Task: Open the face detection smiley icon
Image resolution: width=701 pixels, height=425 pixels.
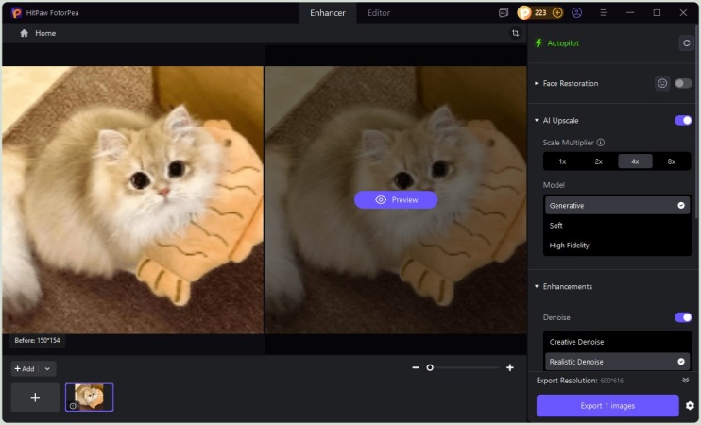Action: pyautogui.click(x=662, y=83)
